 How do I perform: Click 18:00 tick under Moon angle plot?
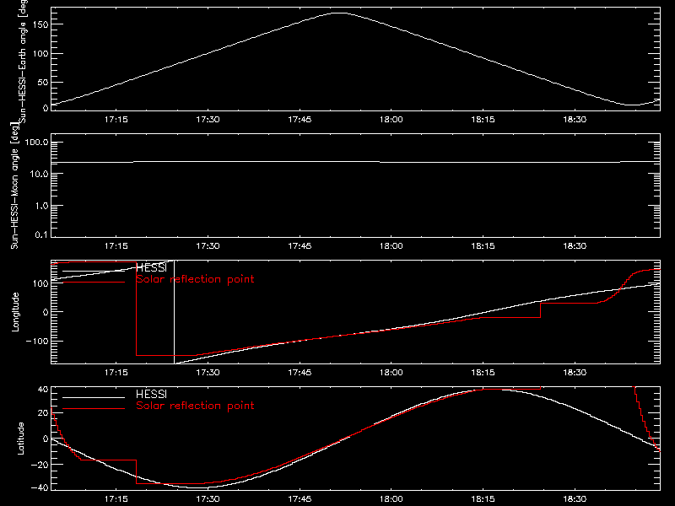tap(391, 246)
